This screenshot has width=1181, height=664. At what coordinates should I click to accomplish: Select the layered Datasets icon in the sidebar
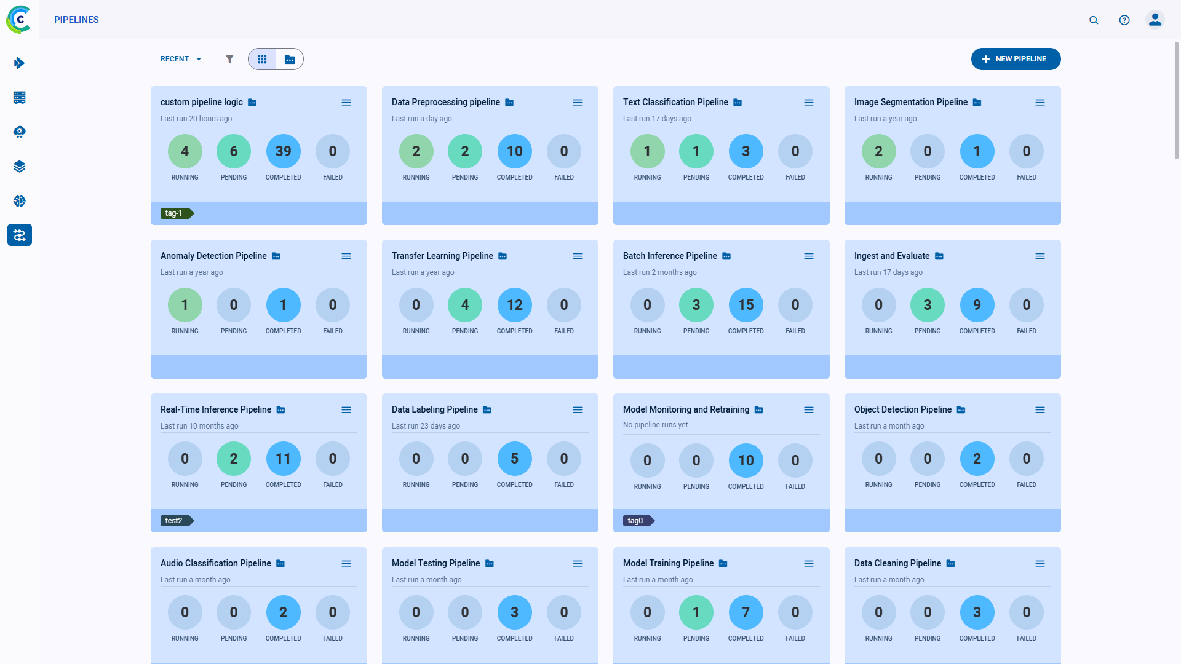pyautogui.click(x=19, y=166)
